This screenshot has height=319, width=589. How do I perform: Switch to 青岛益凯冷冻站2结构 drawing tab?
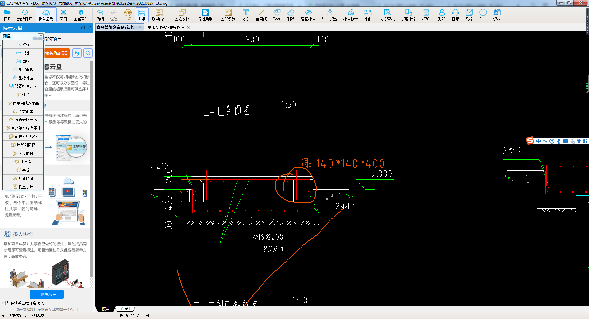click(x=117, y=27)
